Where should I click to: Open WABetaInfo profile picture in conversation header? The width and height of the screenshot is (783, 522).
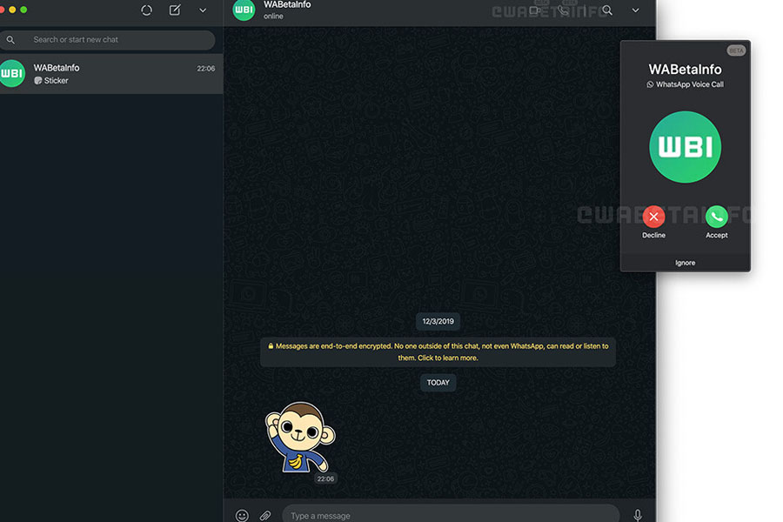(x=244, y=10)
